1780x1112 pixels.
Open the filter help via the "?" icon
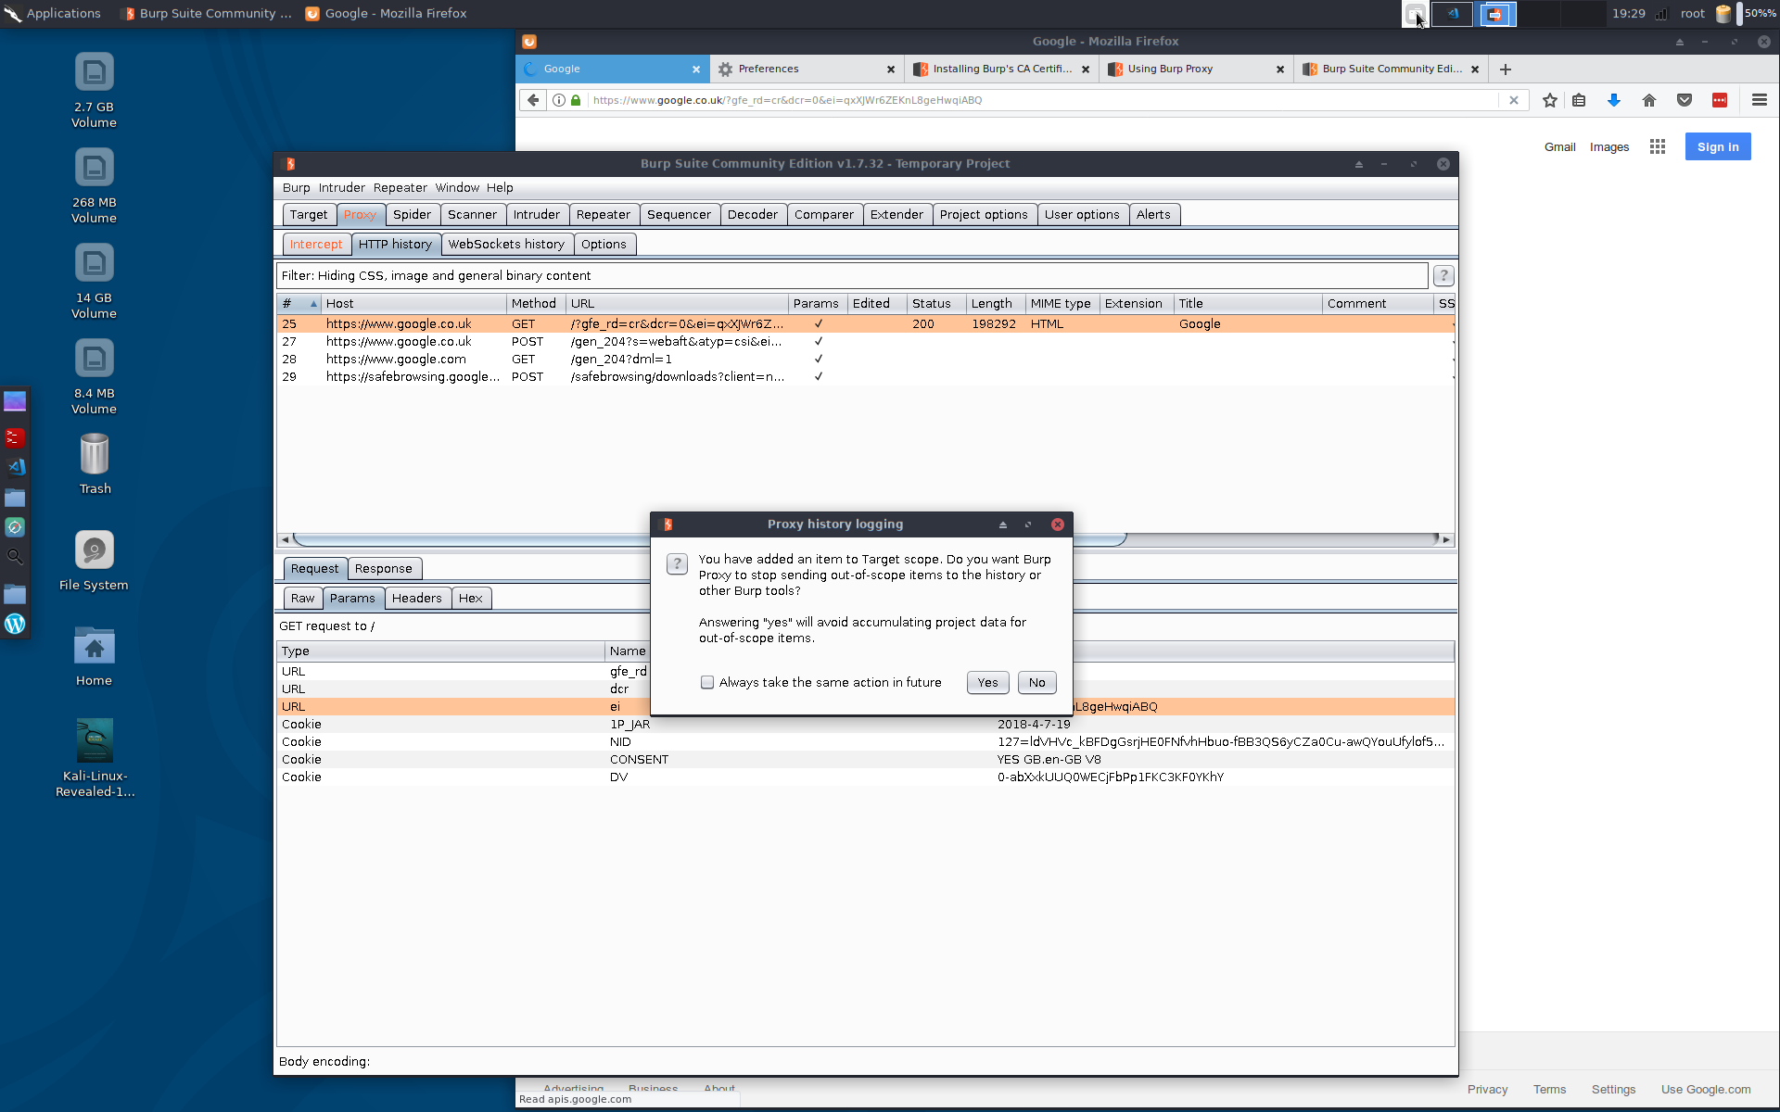pyautogui.click(x=1443, y=274)
